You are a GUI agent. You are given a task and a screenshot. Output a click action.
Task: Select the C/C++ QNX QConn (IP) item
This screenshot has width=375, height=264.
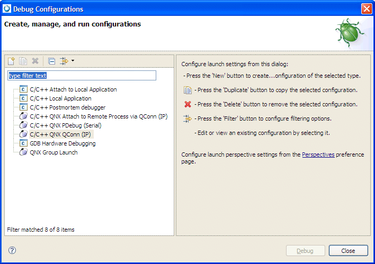click(60, 134)
